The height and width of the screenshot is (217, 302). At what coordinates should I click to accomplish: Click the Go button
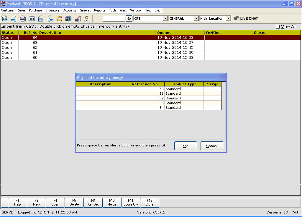[x=129, y=19]
